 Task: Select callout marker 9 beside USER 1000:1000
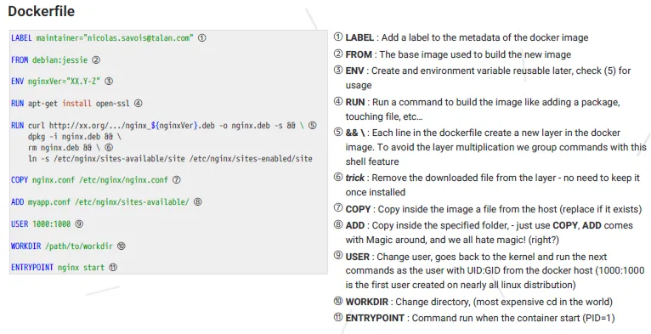(79, 224)
